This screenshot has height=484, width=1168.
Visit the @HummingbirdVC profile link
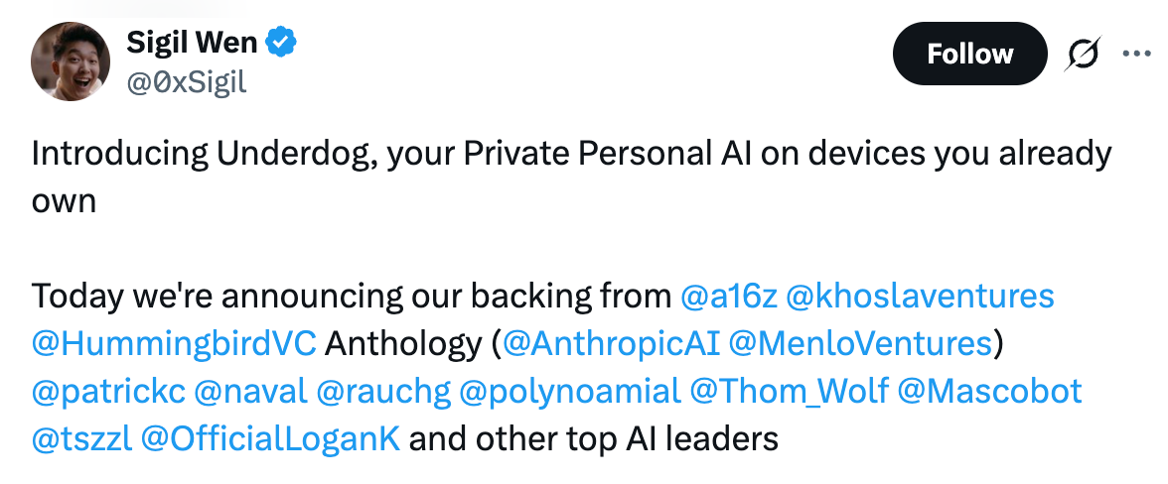[174, 343]
